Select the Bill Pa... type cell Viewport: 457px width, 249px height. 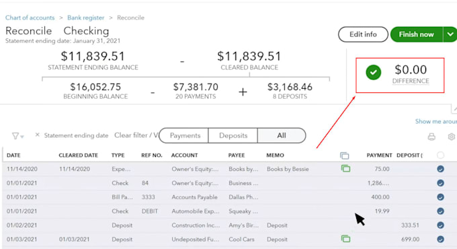[122, 197]
